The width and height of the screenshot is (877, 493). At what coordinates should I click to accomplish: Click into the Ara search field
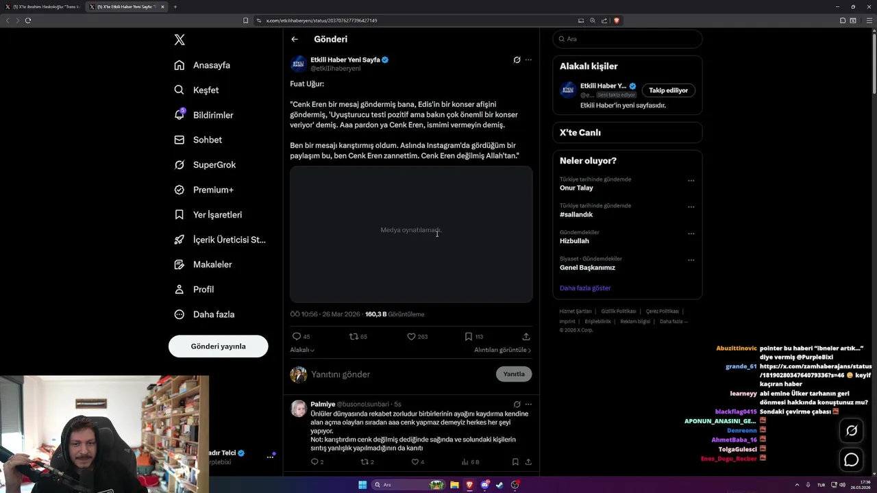click(x=628, y=39)
